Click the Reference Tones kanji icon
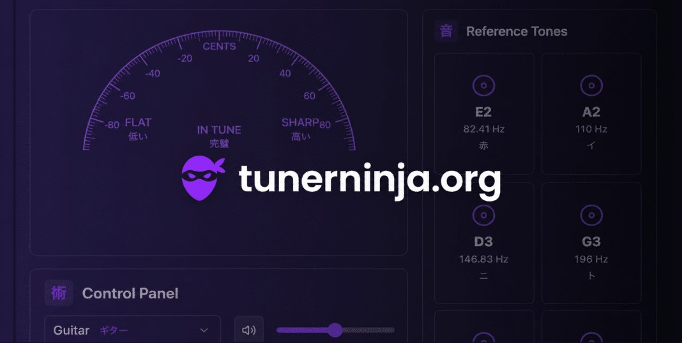Image resolution: width=682 pixels, height=343 pixels. pos(446,31)
